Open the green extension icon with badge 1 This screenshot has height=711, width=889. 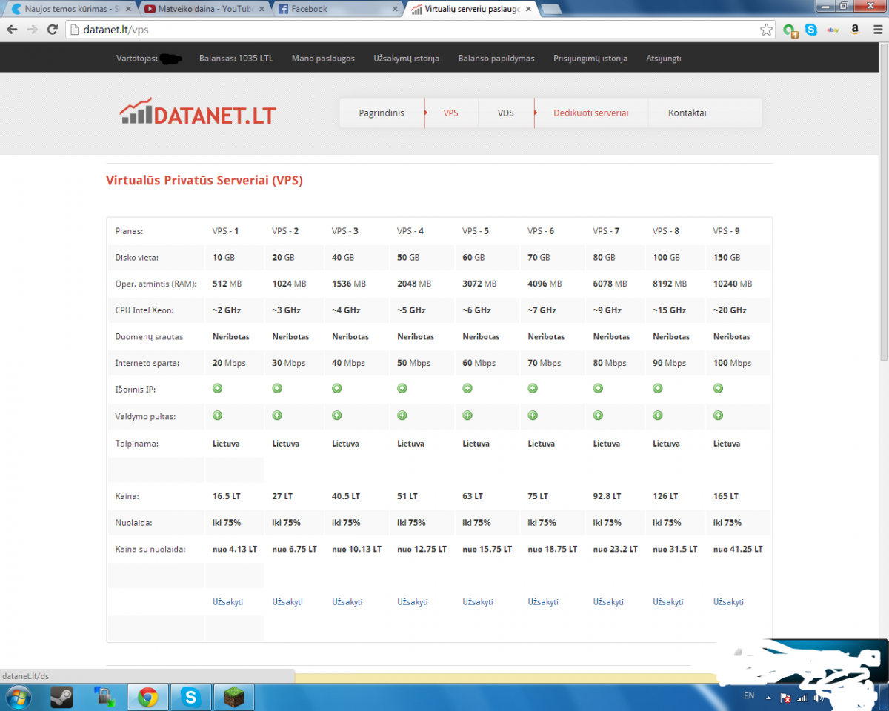790,30
